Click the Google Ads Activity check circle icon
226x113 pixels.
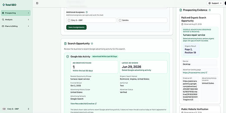point(68,56)
